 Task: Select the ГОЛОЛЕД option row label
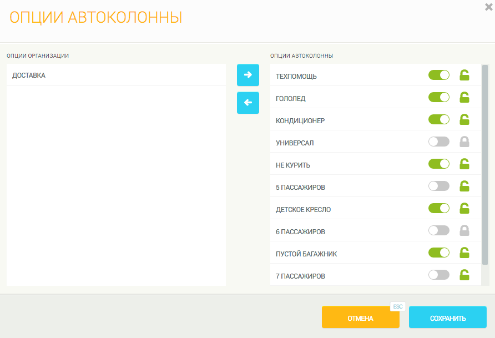point(291,98)
